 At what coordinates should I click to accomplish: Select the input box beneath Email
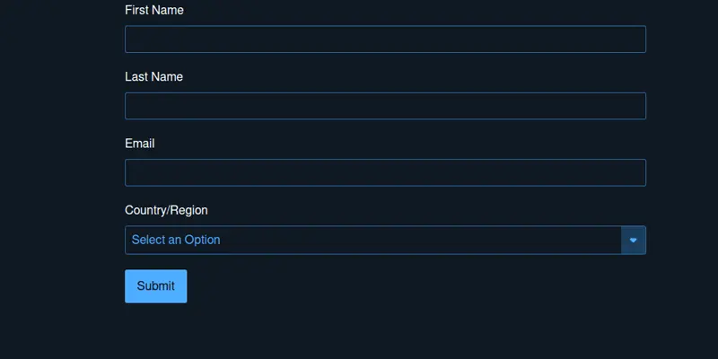385,172
